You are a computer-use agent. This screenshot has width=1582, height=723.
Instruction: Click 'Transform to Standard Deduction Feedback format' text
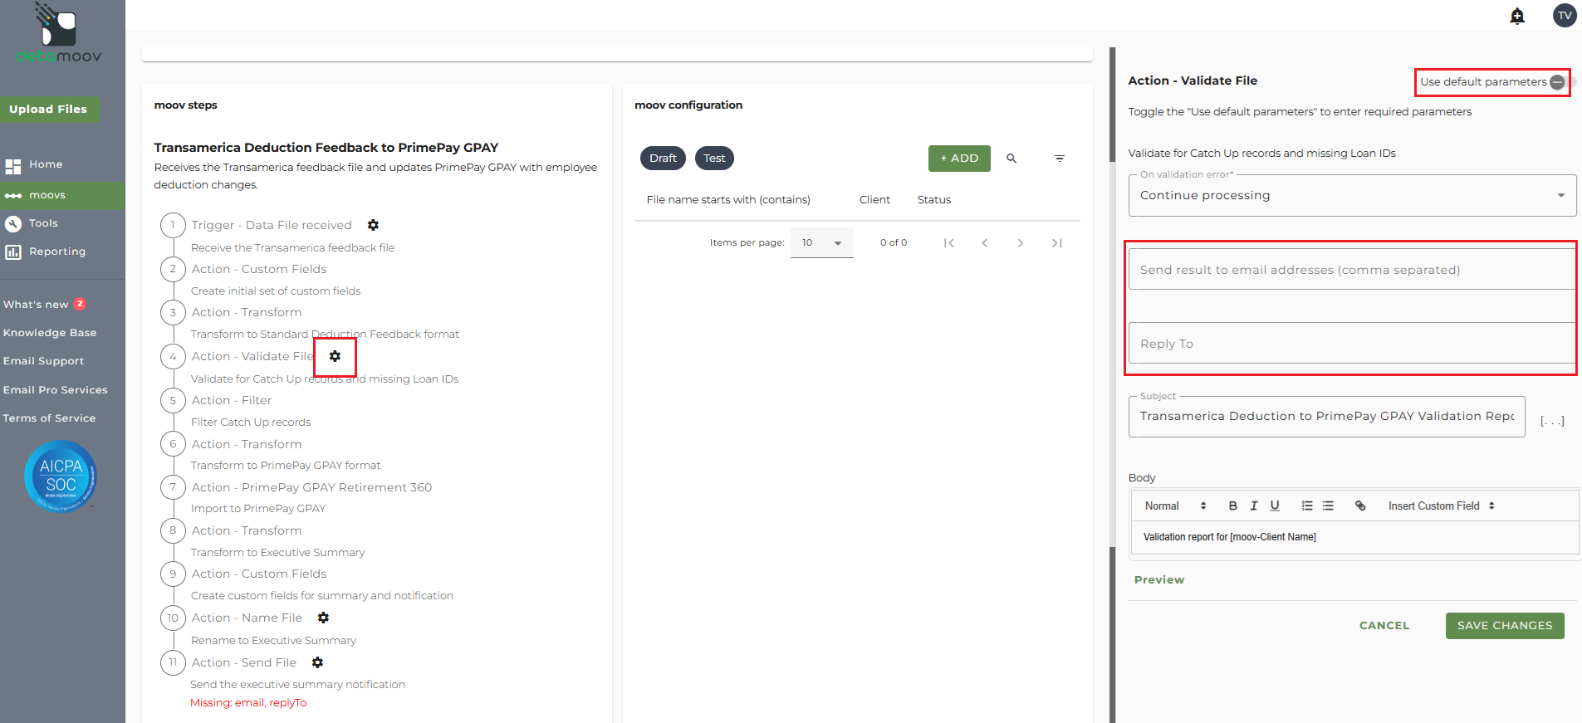point(325,335)
